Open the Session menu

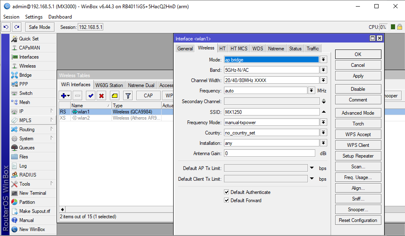point(11,17)
